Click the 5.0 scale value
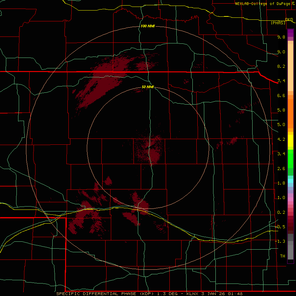The width and height of the screenshot is (296, 296). [x=281, y=125]
